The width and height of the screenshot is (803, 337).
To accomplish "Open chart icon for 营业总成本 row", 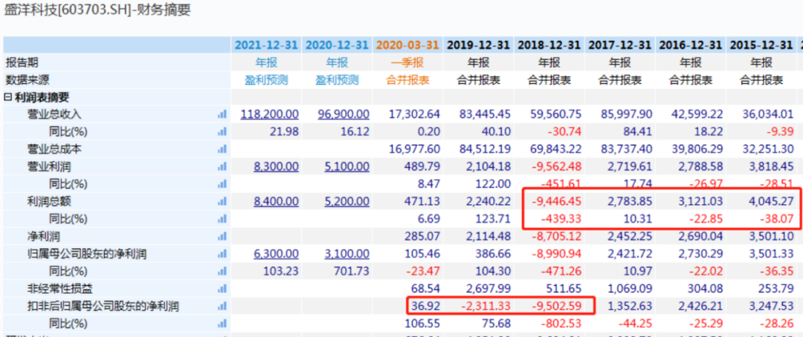I will (222, 149).
